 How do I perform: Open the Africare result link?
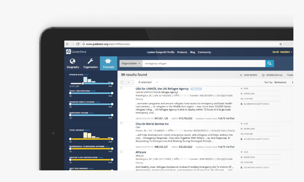point(141,152)
